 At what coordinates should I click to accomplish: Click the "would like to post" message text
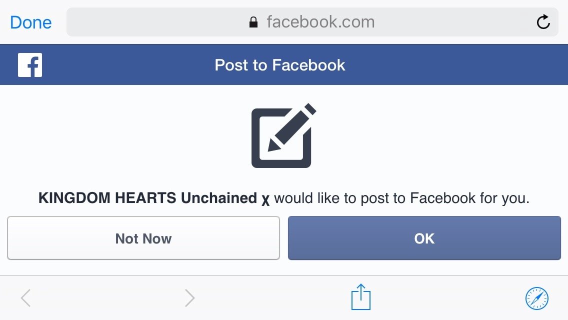(401, 198)
